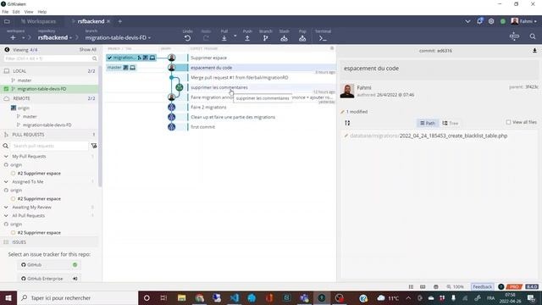The width and height of the screenshot is (542, 305).
Task: Select remote branch migration-table-devis-FD under origin
Action: (x=47, y=125)
